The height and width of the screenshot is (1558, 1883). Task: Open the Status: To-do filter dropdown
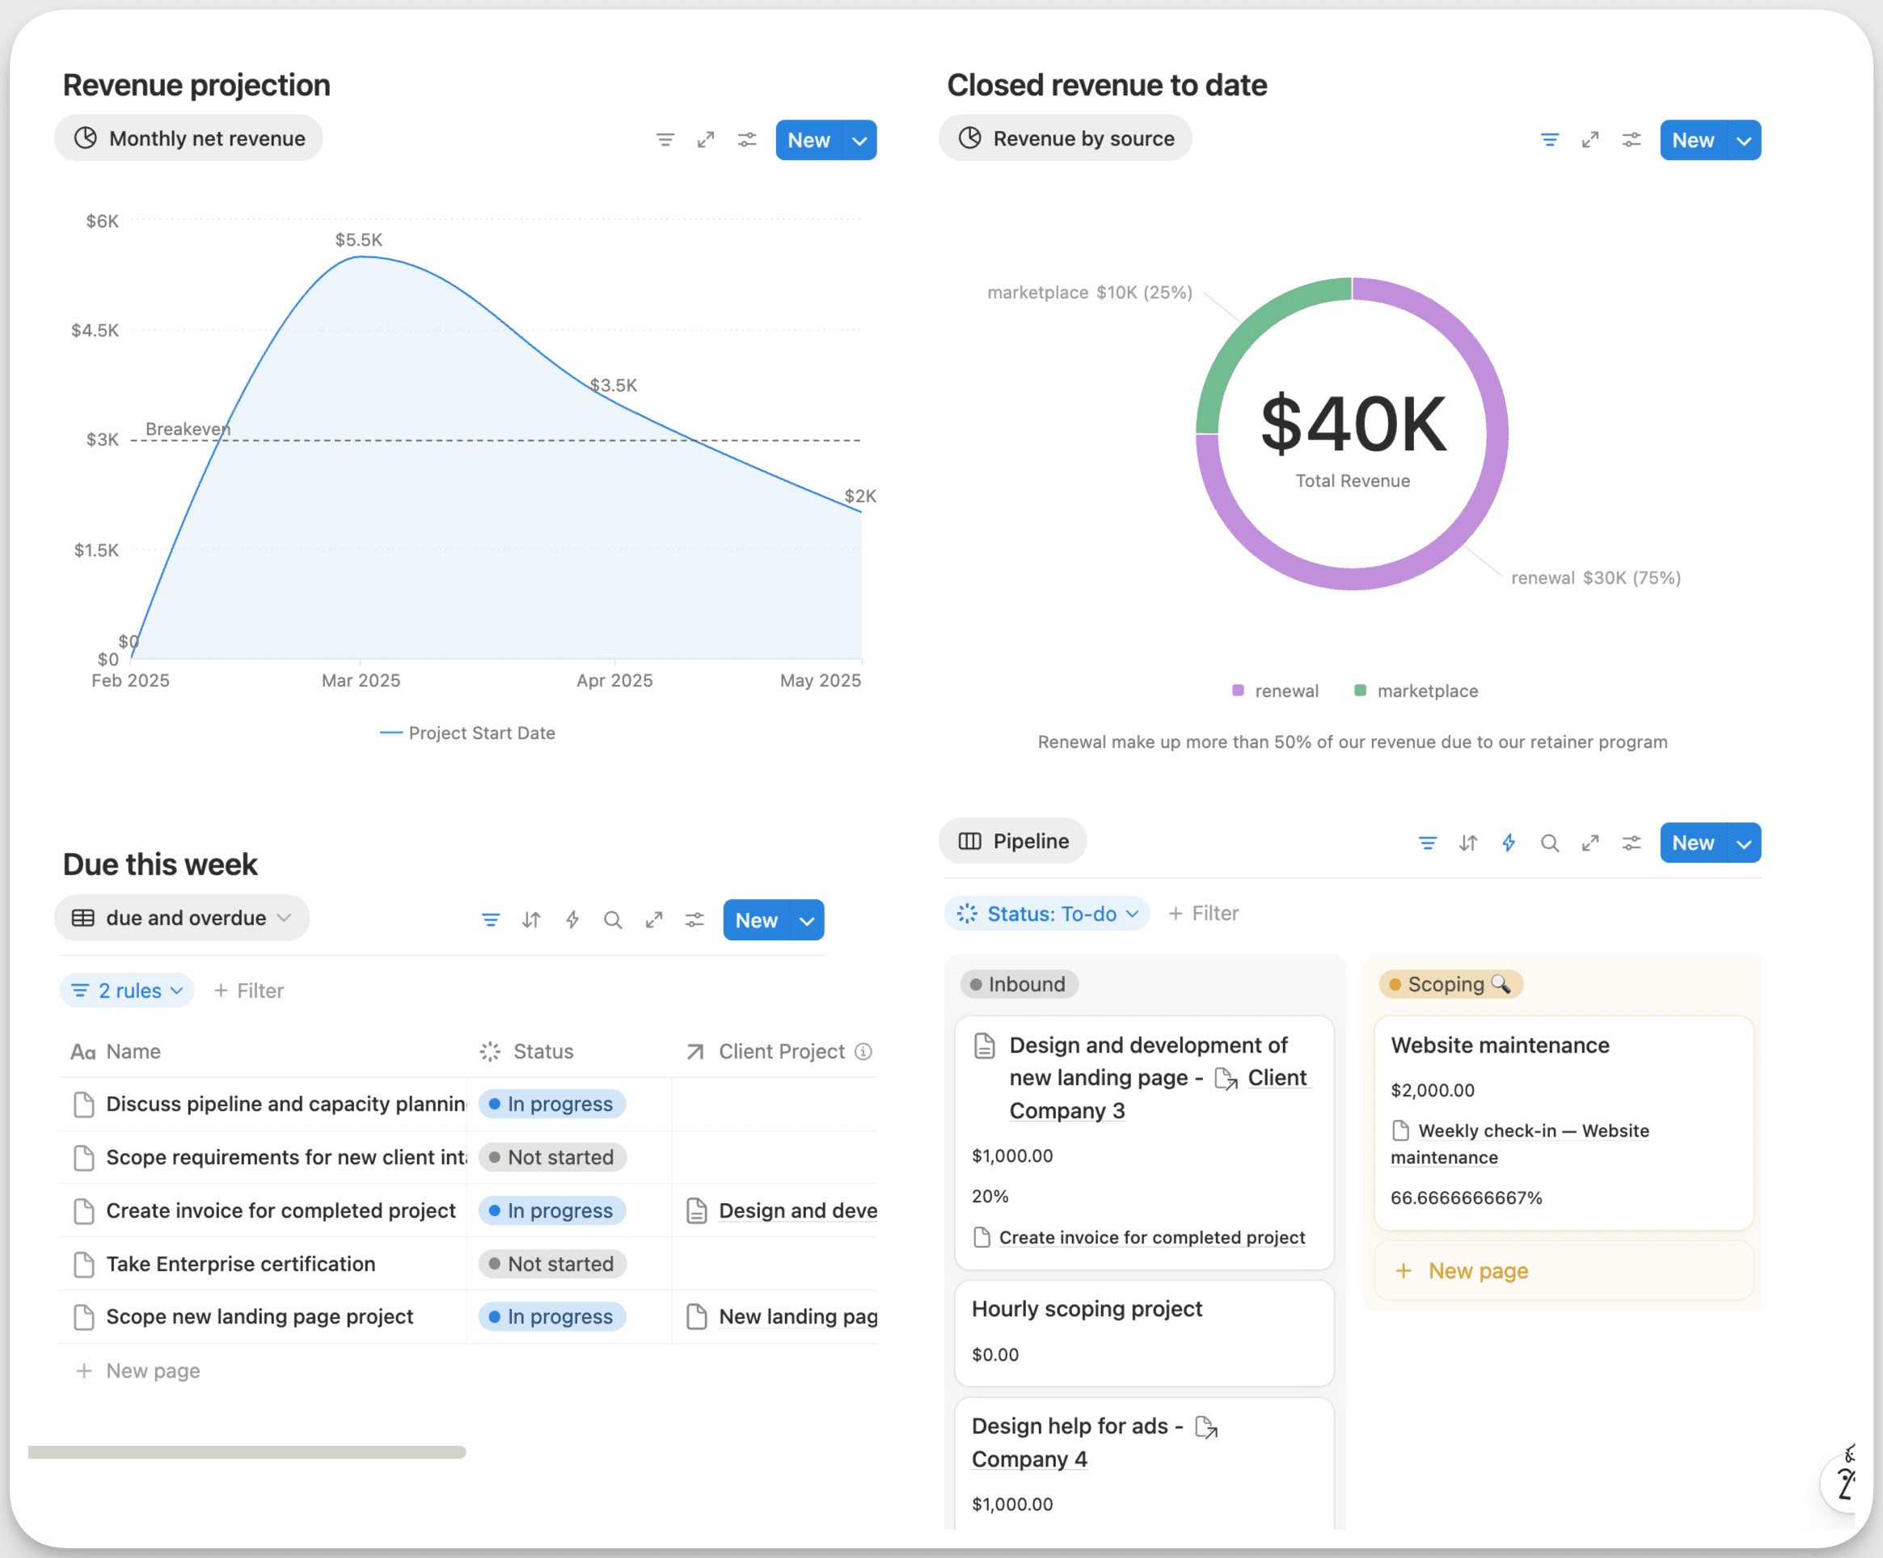[x=1046, y=914]
